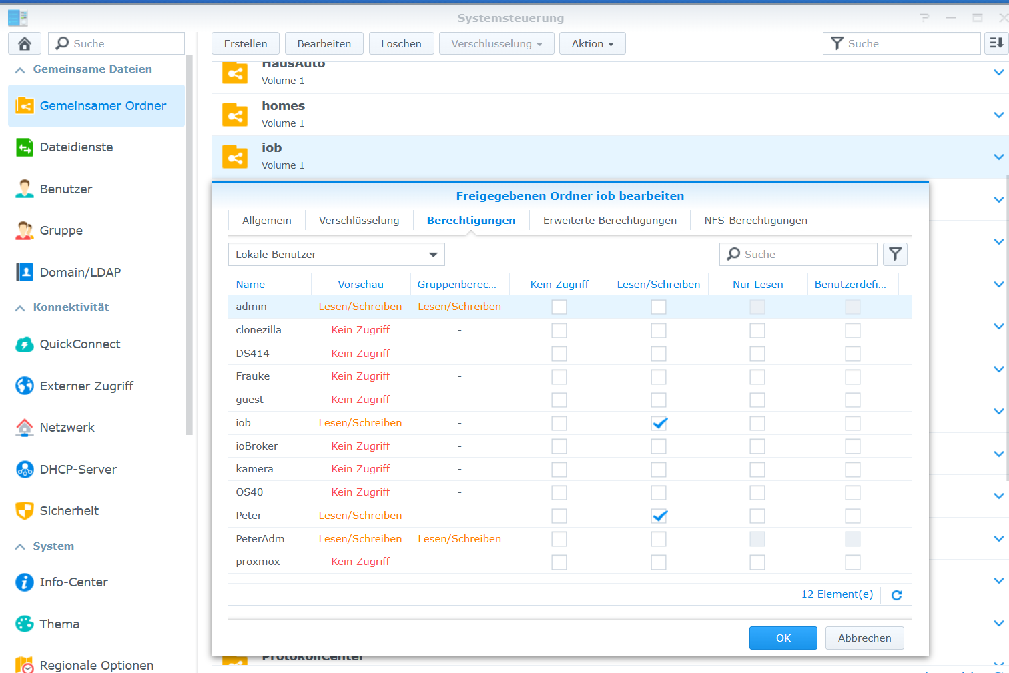Open Gemeinsamer Ordner in sidebar

pyautogui.click(x=96, y=105)
